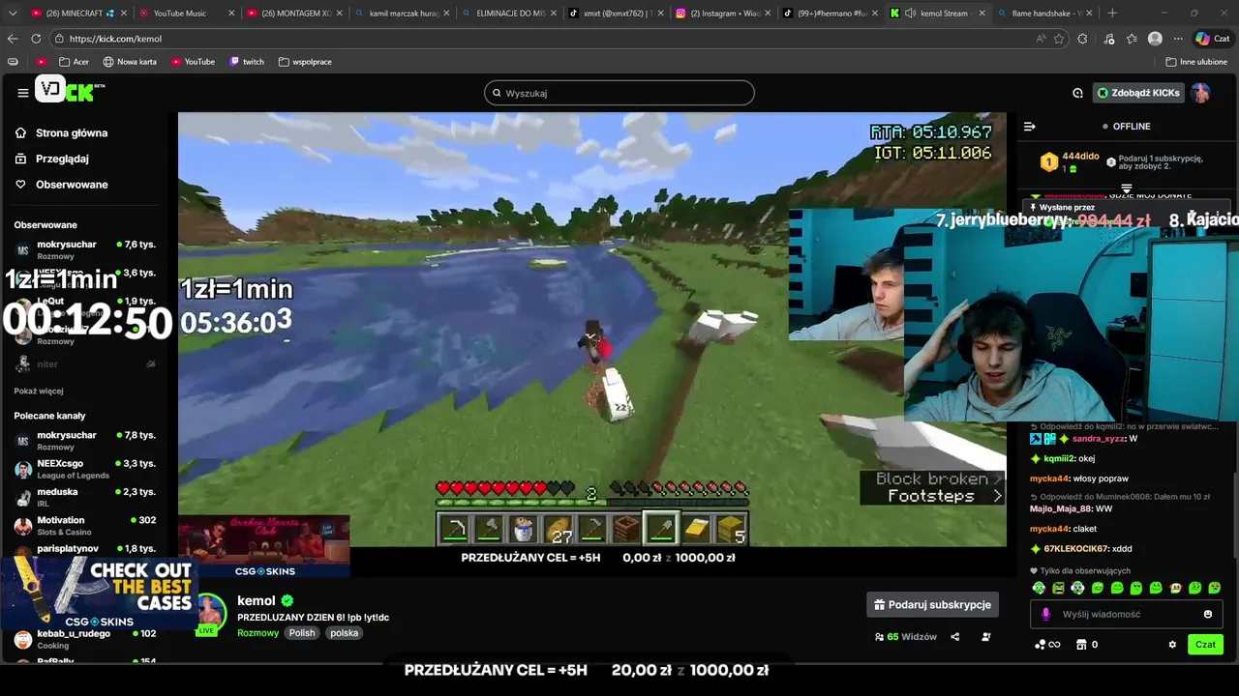
Task: Click the browser back arrow
Action: point(13,39)
